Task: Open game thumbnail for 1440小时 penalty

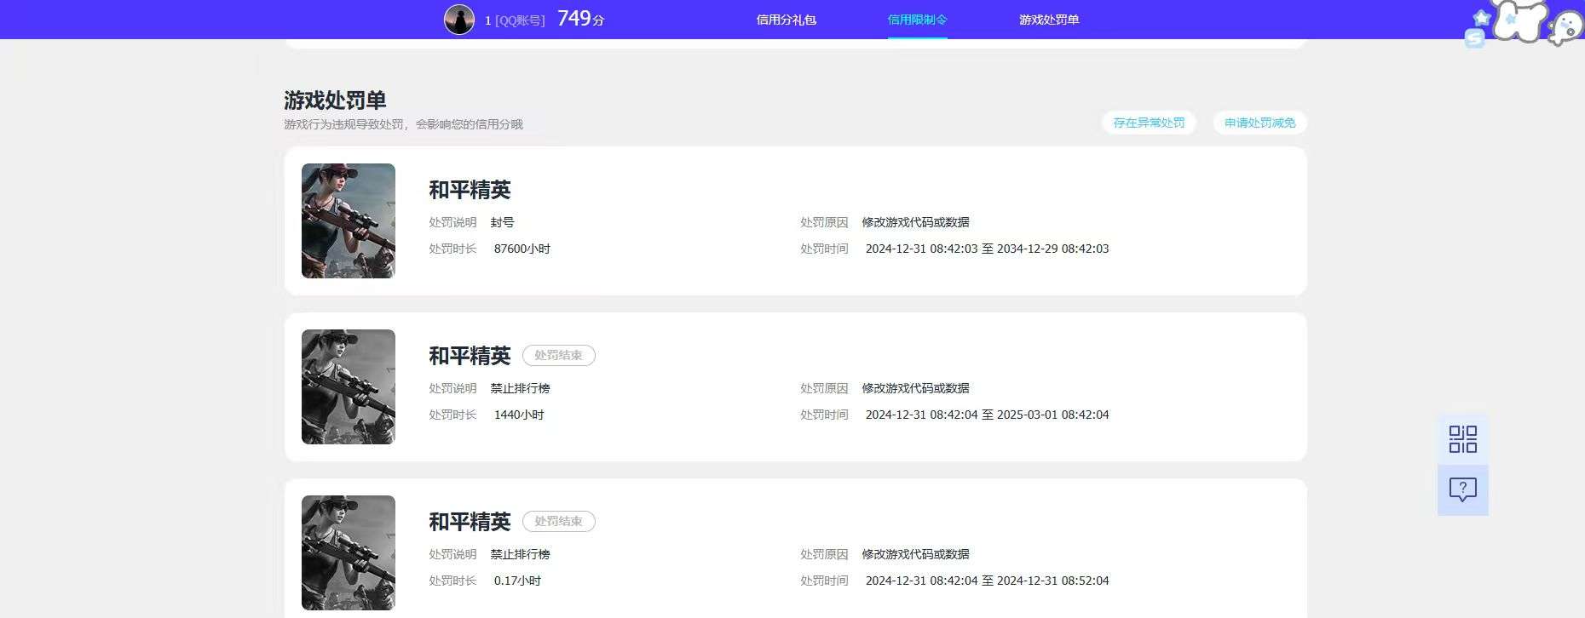Action: 349,386
